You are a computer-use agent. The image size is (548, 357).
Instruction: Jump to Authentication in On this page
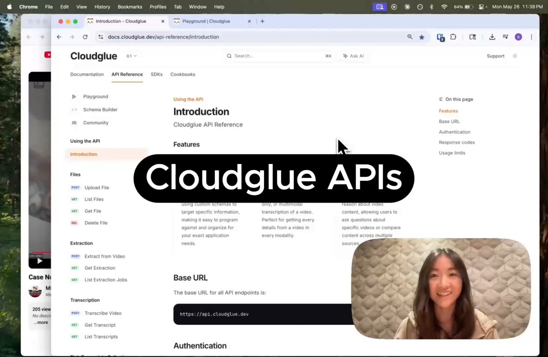(x=454, y=132)
